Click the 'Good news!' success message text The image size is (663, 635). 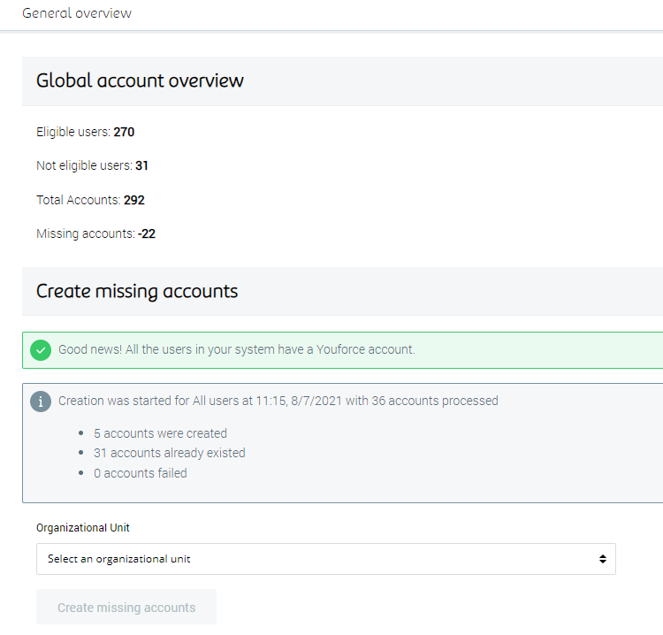[x=236, y=350]
